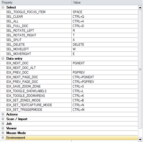Collapse the Select category
The height and width of the screenshot is (142, 143).
point(3,7)
